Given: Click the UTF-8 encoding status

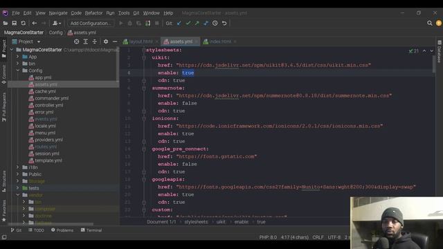Looking at the screenshot, I should (334, 237).
